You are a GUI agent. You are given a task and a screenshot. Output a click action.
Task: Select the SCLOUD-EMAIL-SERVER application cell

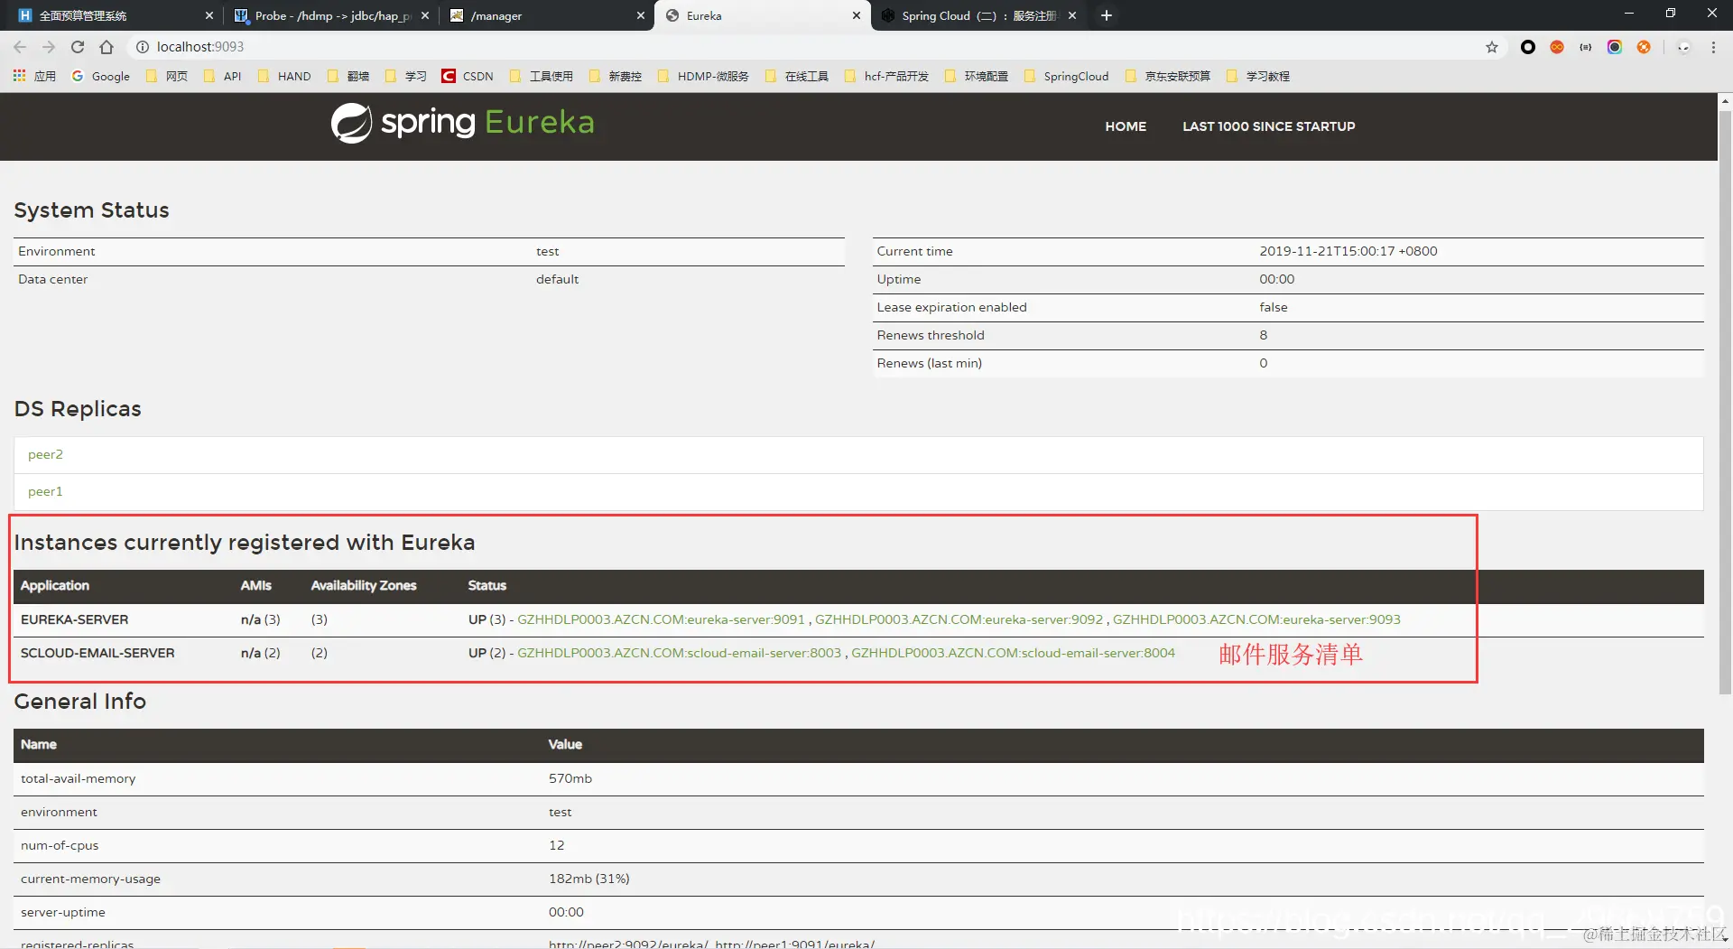click(x=97, y=653)
